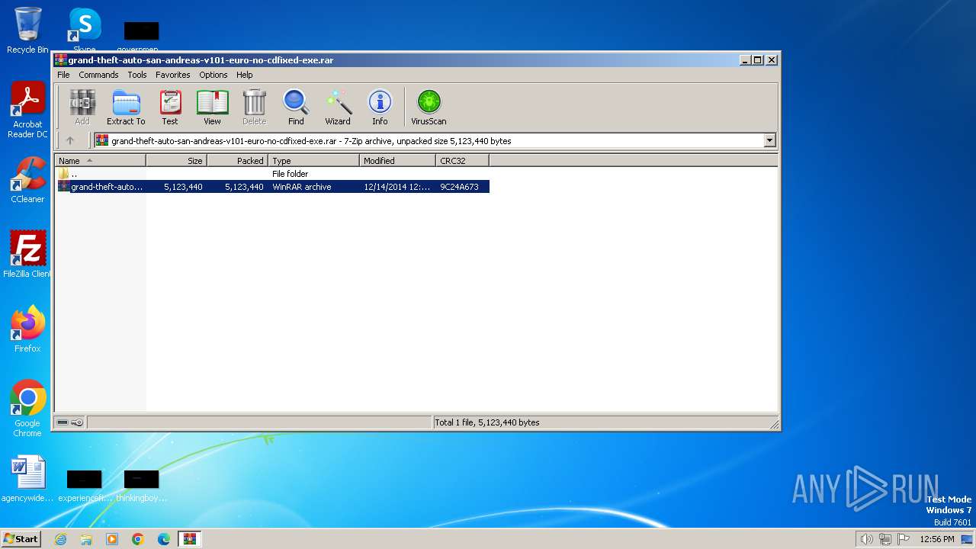The width and height of the screenshot is (976, 549).
Task: Sort by Packed column header
Action: click(x=237, y=161)
